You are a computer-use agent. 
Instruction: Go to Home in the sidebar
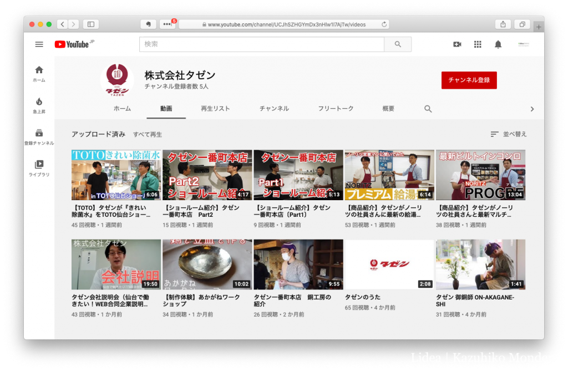[x=39, y=73]
